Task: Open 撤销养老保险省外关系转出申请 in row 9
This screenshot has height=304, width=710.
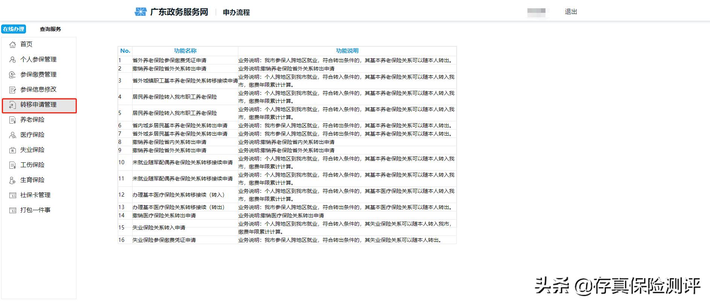Action: point(169,150)
